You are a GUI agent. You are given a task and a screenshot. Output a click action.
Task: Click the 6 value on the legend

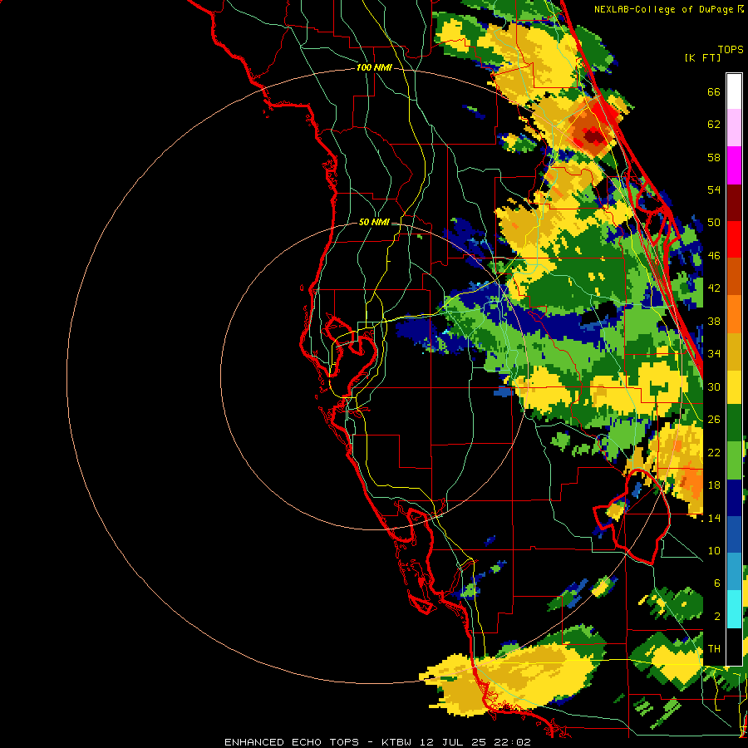(716, 583)
